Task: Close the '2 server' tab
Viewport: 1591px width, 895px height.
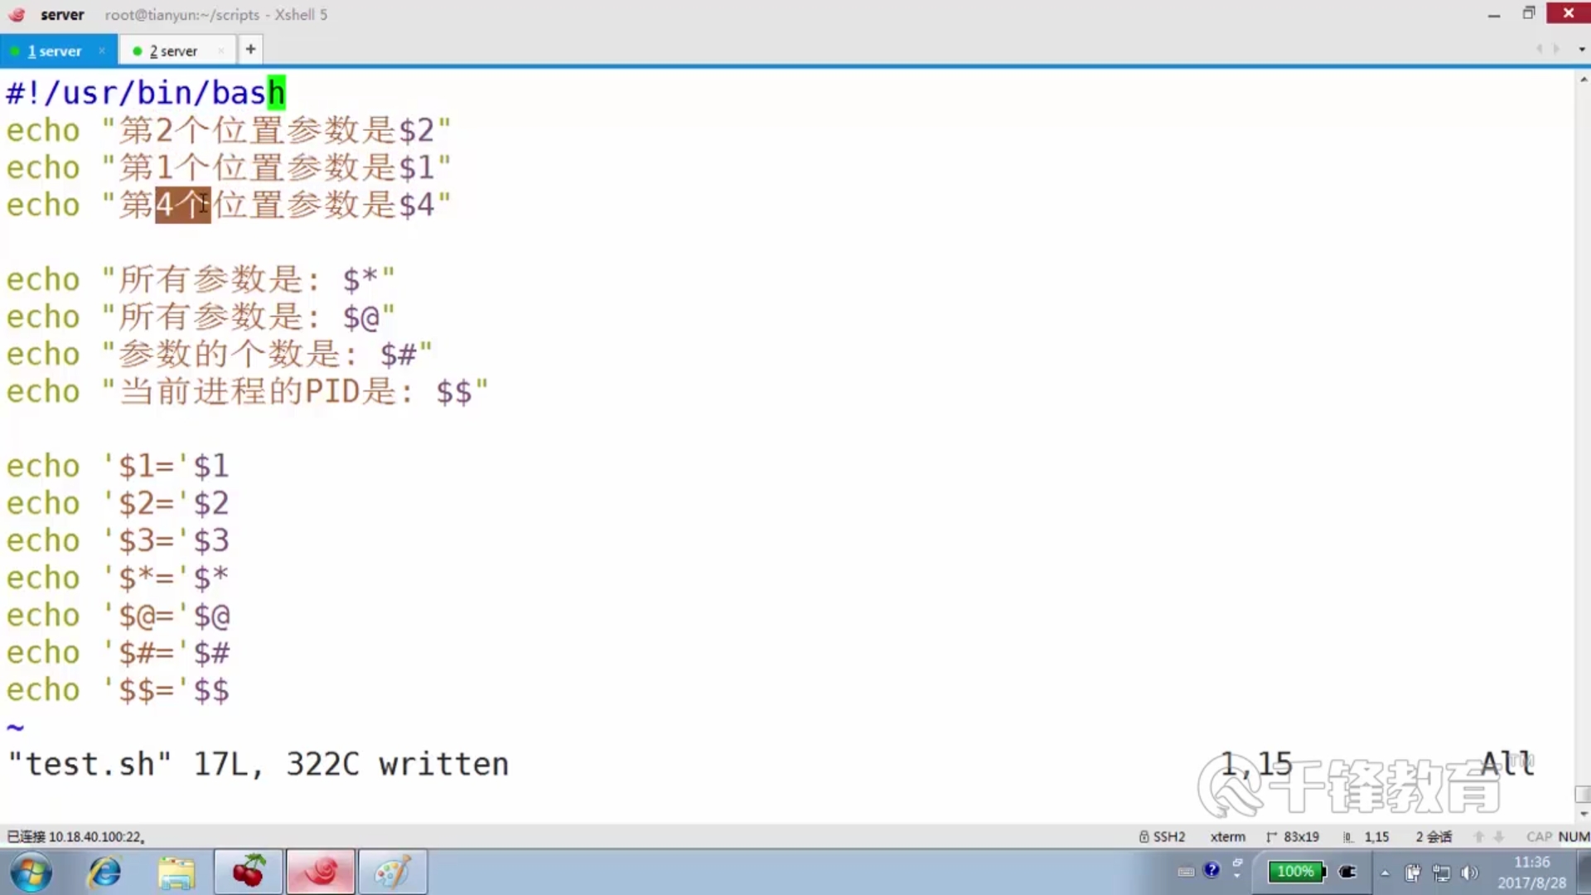Action: 221,51
